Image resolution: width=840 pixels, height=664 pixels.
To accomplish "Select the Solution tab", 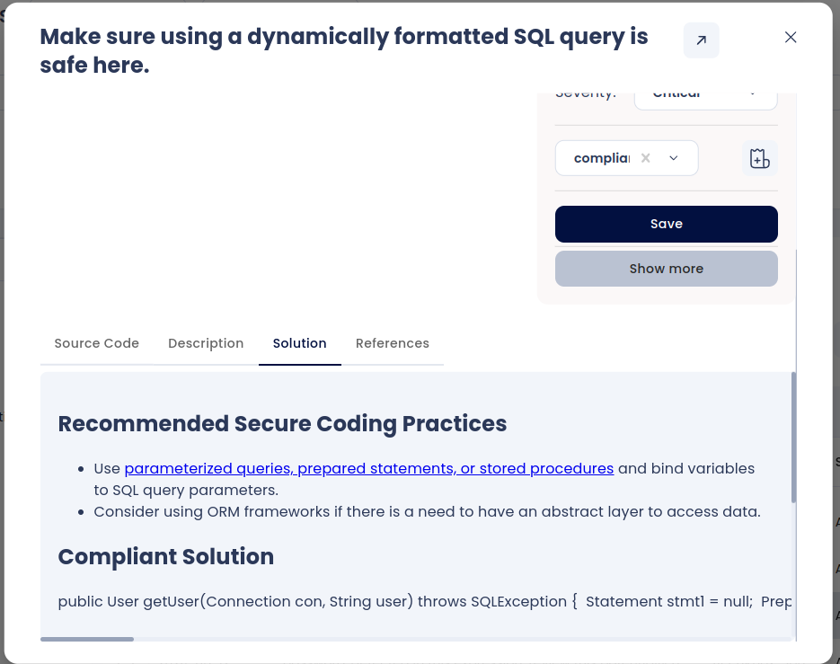I will [299, 343].
